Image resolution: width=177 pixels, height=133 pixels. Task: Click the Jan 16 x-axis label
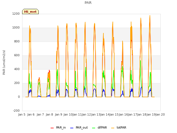[123, 114]
